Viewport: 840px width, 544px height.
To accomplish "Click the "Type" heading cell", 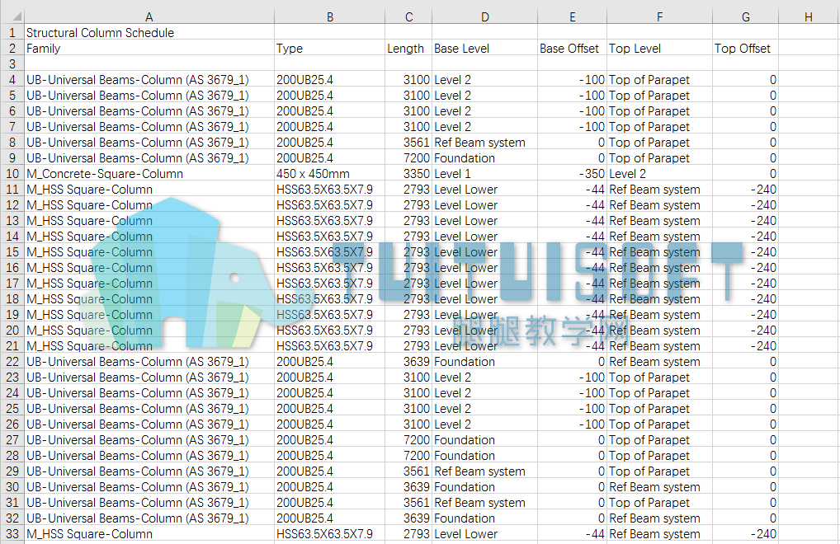I will click(329, 49).
